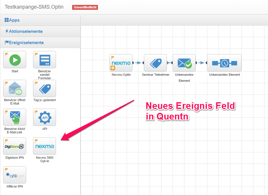Click the Affilicon IPN label
The height and width of the screenshot is (195, 268).
15,186
